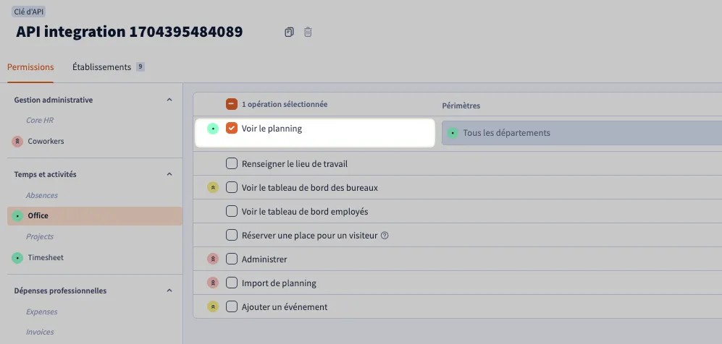Uncheck the Voir le planning checkbox
722x344 pixels.
coord(232,128)
